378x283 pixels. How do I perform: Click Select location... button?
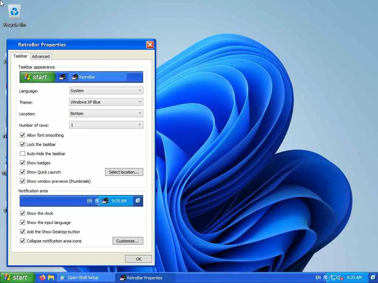pos(124,172)
